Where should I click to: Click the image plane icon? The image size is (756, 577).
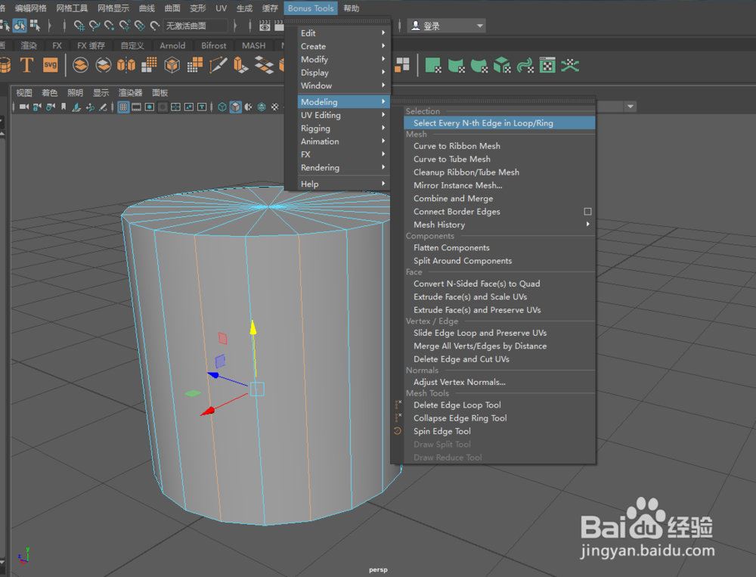(x=76, y=107)
